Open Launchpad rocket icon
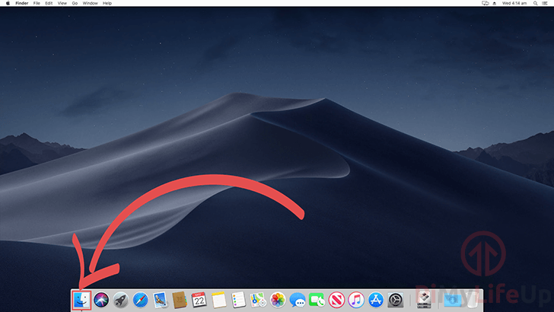Screen dimensions: 554x312 [121, 301]
